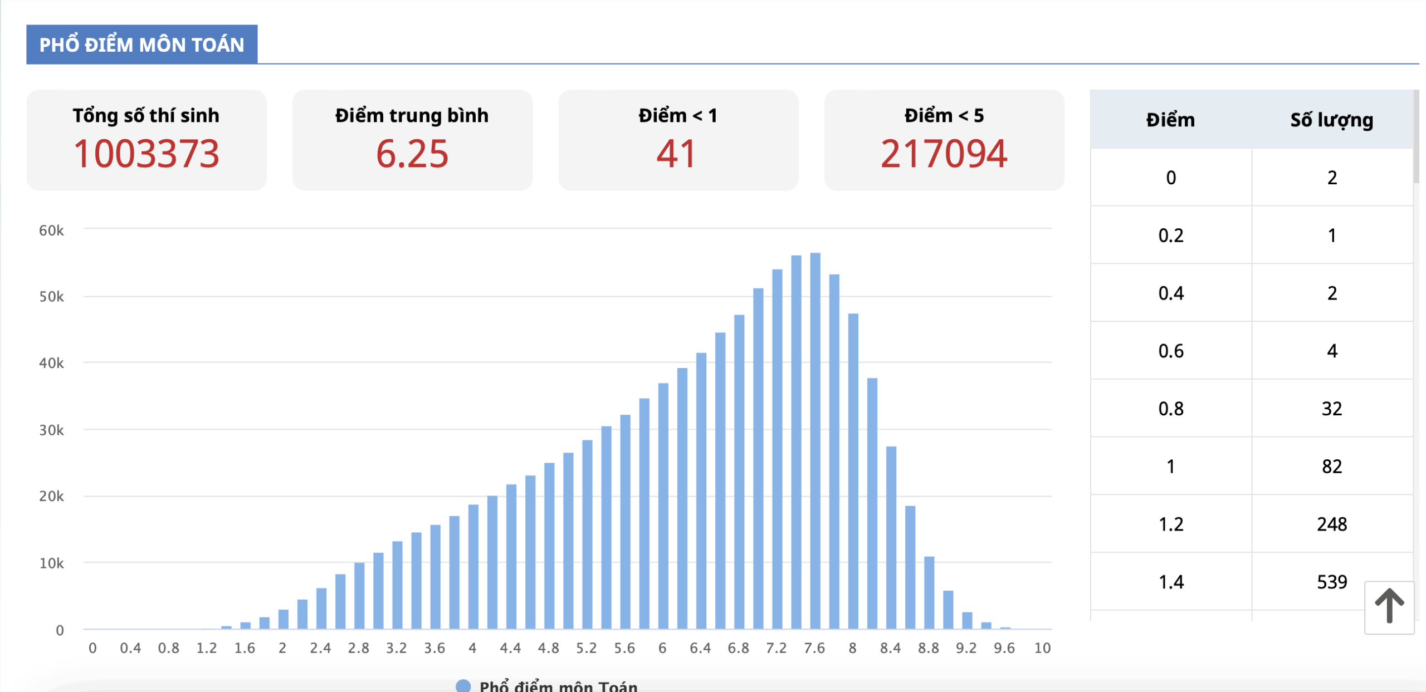
Task: Click the score table scrollbar thumb
Action: pos(1416,136)
